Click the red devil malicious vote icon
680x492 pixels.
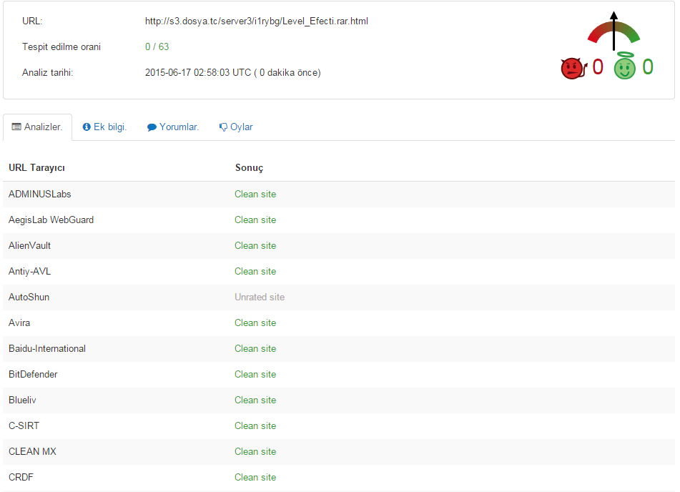click(573, 68)
